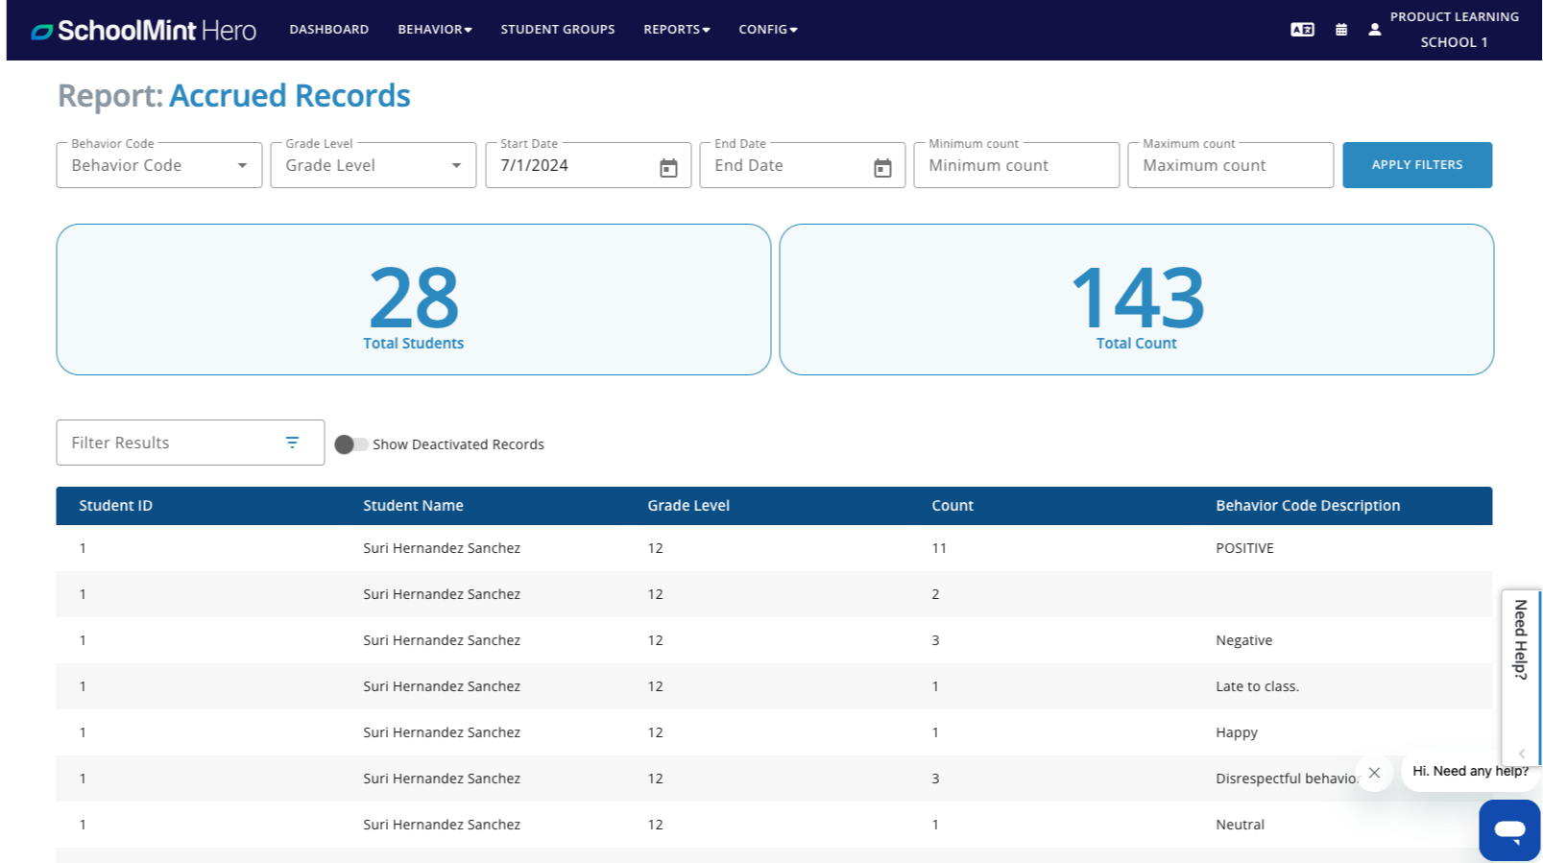Open the Config menu
The height and width of the screenshot is (863, 1543).
[768, 30]
